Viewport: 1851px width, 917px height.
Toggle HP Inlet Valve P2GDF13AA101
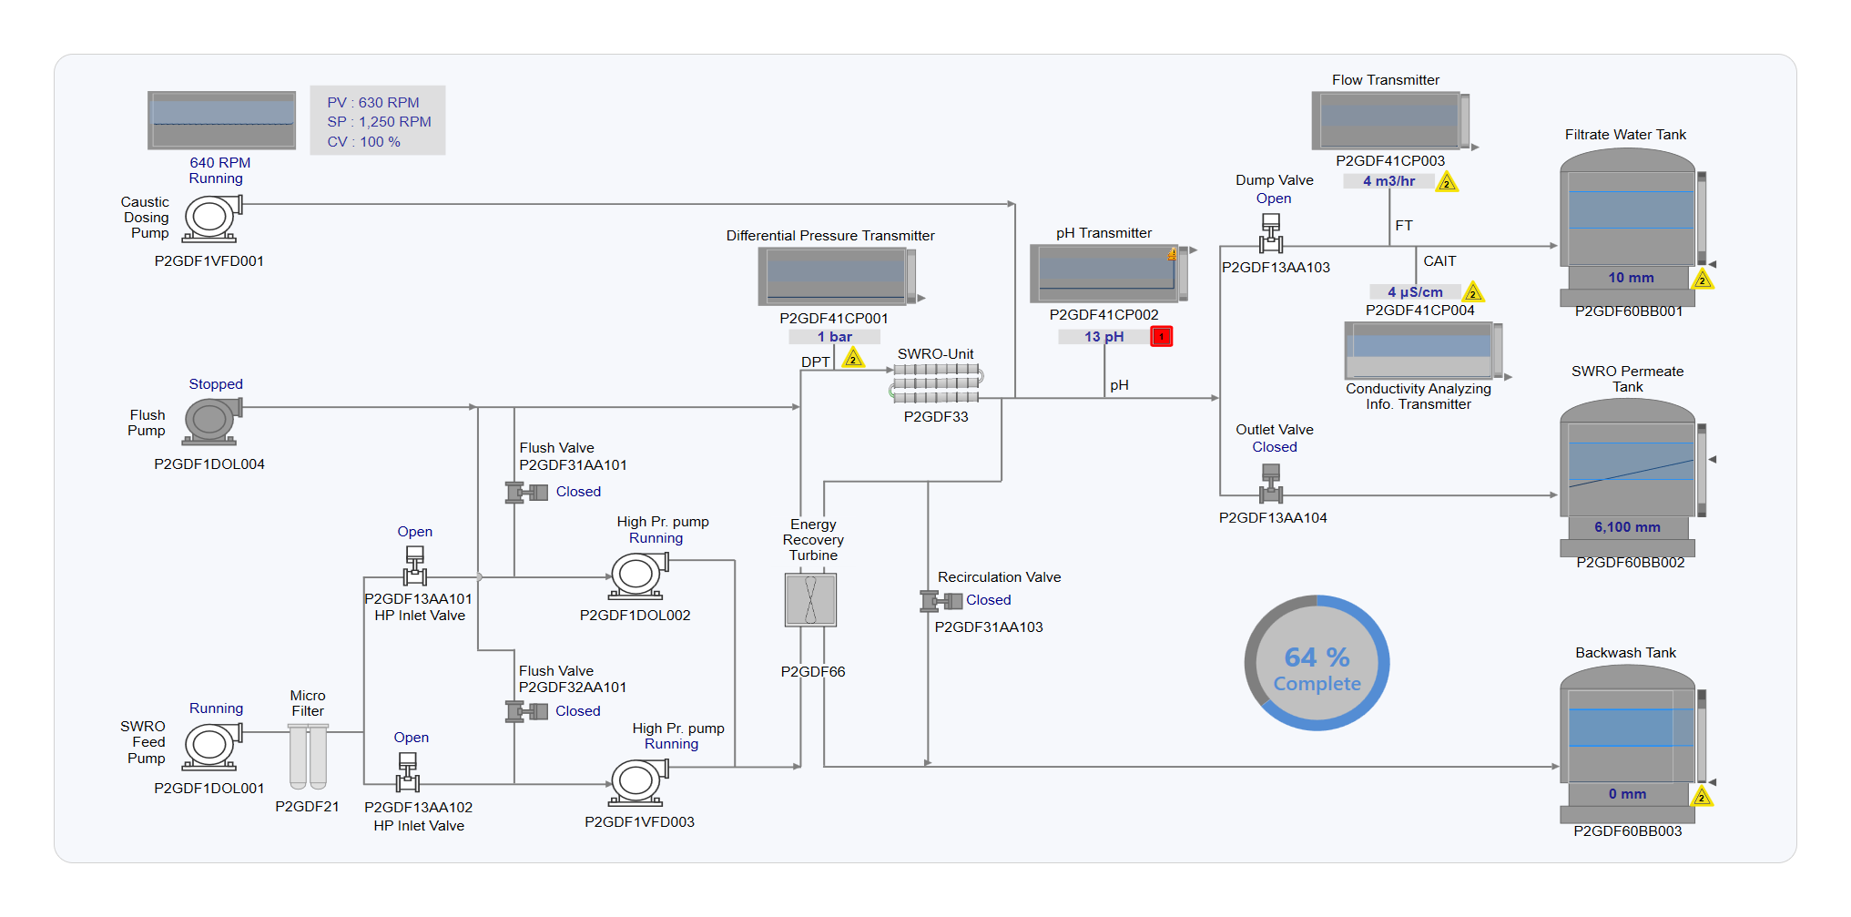tap(415, 565)
